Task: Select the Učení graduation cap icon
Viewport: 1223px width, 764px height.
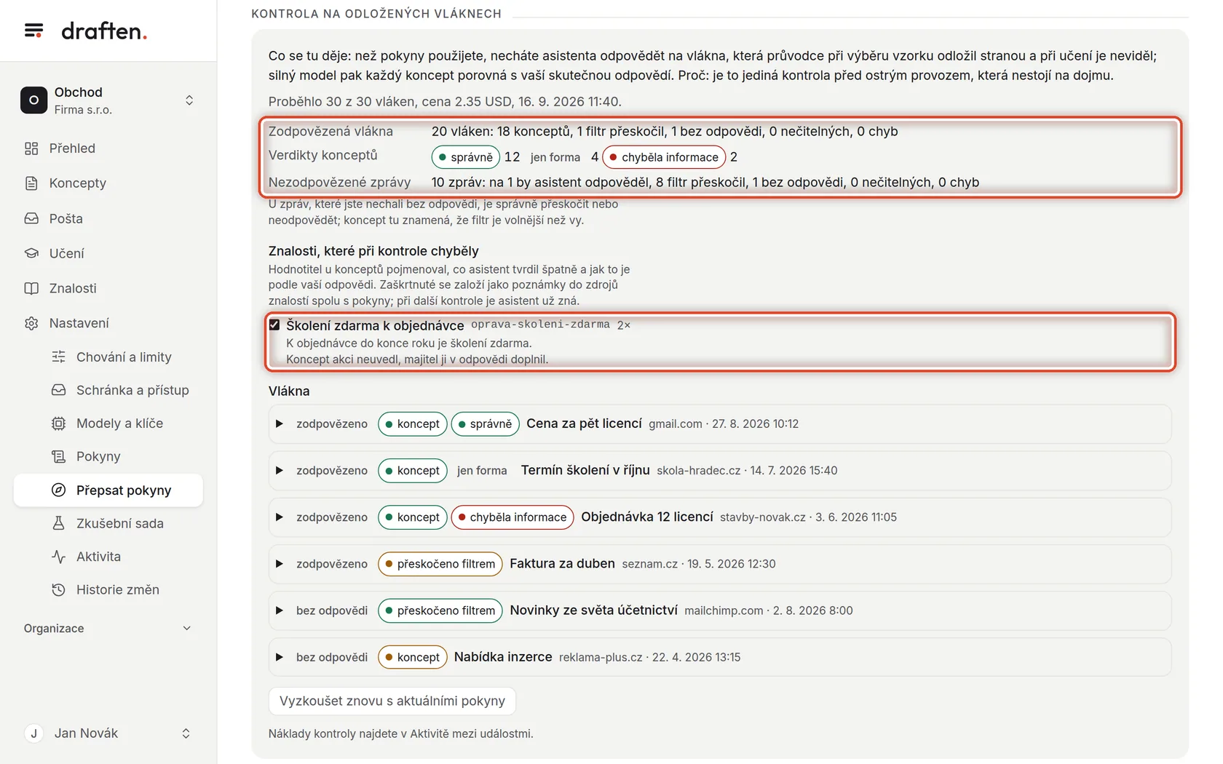Action: click(x=31, y=253)
